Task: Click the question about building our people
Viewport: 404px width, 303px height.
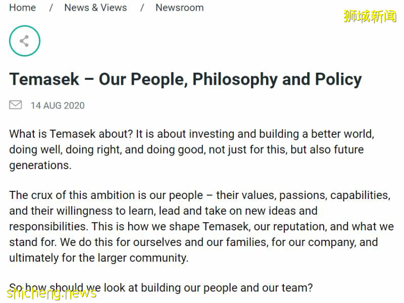Action: point(161,288)
